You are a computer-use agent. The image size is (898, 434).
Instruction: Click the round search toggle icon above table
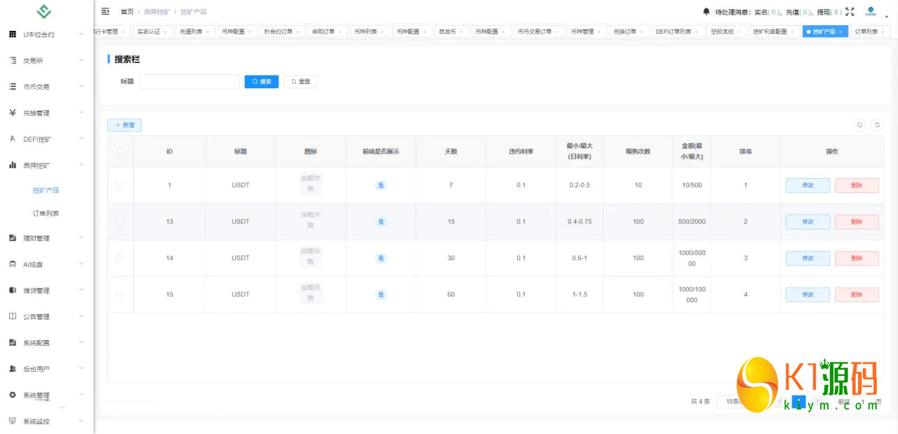coord(859,125)
